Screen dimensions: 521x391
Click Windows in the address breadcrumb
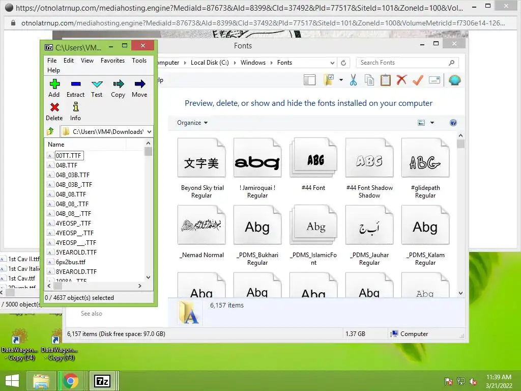tap(253, 63)
